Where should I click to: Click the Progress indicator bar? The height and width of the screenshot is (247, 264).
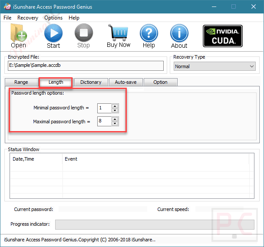(x=155, y=224)
